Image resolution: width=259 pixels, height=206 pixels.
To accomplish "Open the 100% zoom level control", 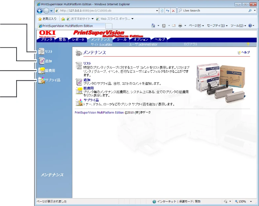I will [240, 202].
